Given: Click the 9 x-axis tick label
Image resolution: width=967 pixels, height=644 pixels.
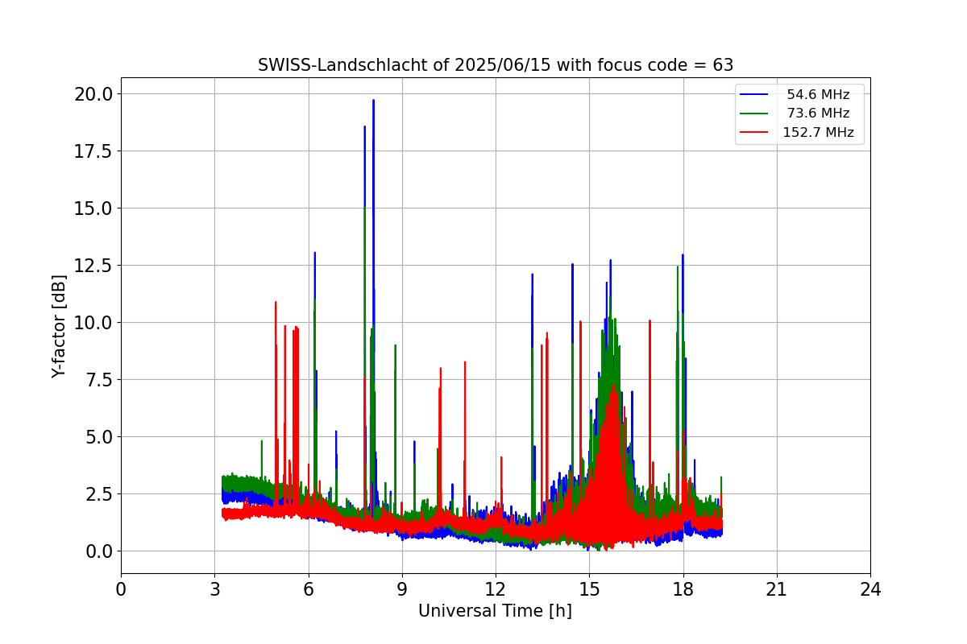Looking at the screenshot, I should (x=402, y=589).
